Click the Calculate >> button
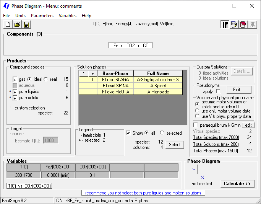261x204 pixels. [237, 184]
